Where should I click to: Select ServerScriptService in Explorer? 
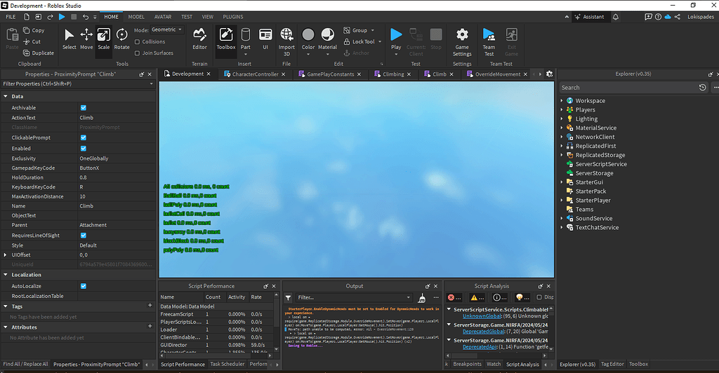[x=601, y=164]
